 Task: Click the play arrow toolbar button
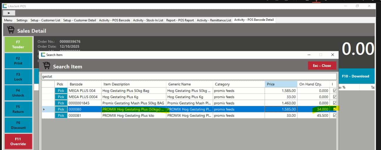coord(9,13)
